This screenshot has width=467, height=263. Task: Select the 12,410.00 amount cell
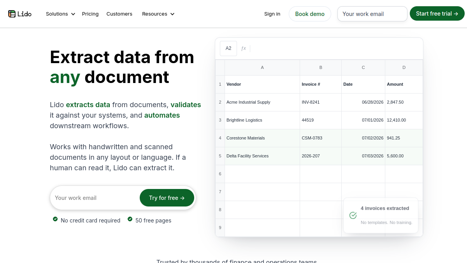[x=404, y=120]
